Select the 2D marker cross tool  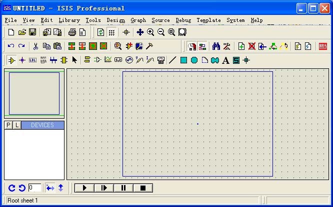(246, 60)
